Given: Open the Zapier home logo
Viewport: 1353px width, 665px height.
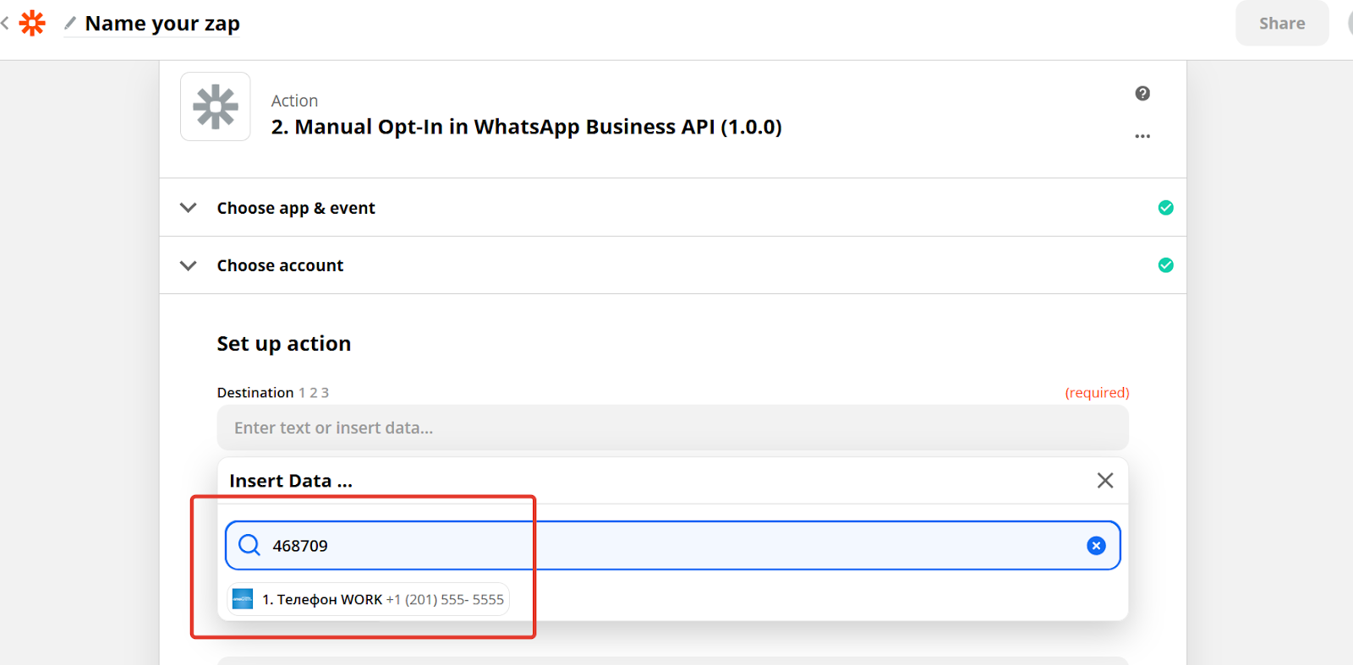Looking at the screenshot, I should 32,23.
